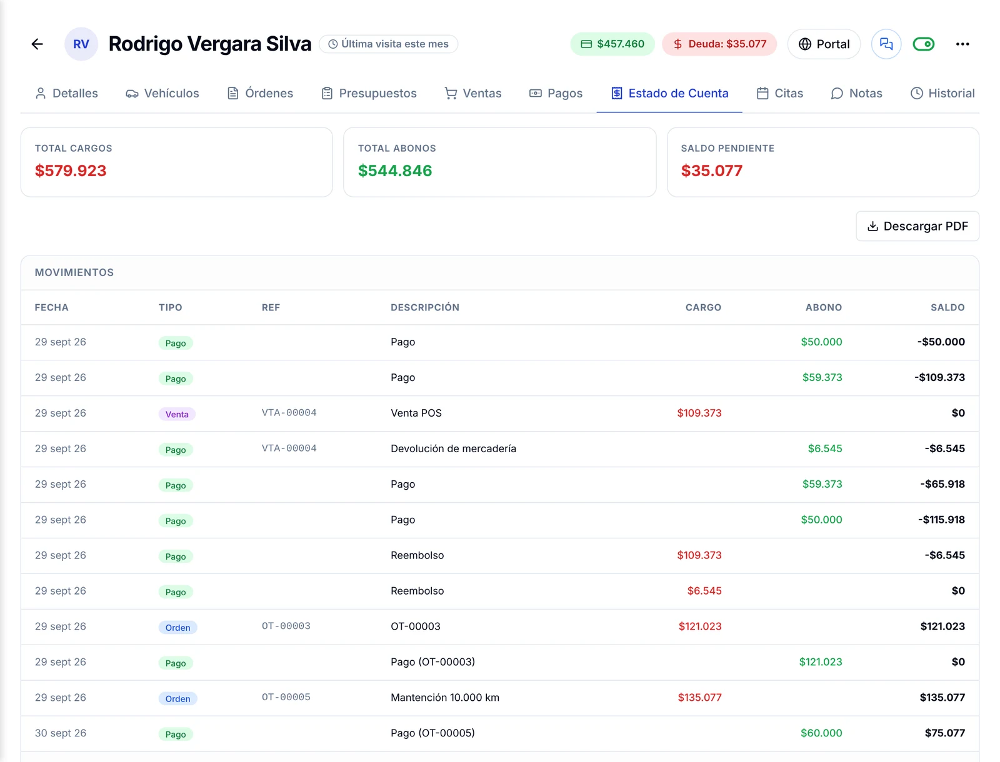Toggle the green active client switch

(x=924, y=44)
